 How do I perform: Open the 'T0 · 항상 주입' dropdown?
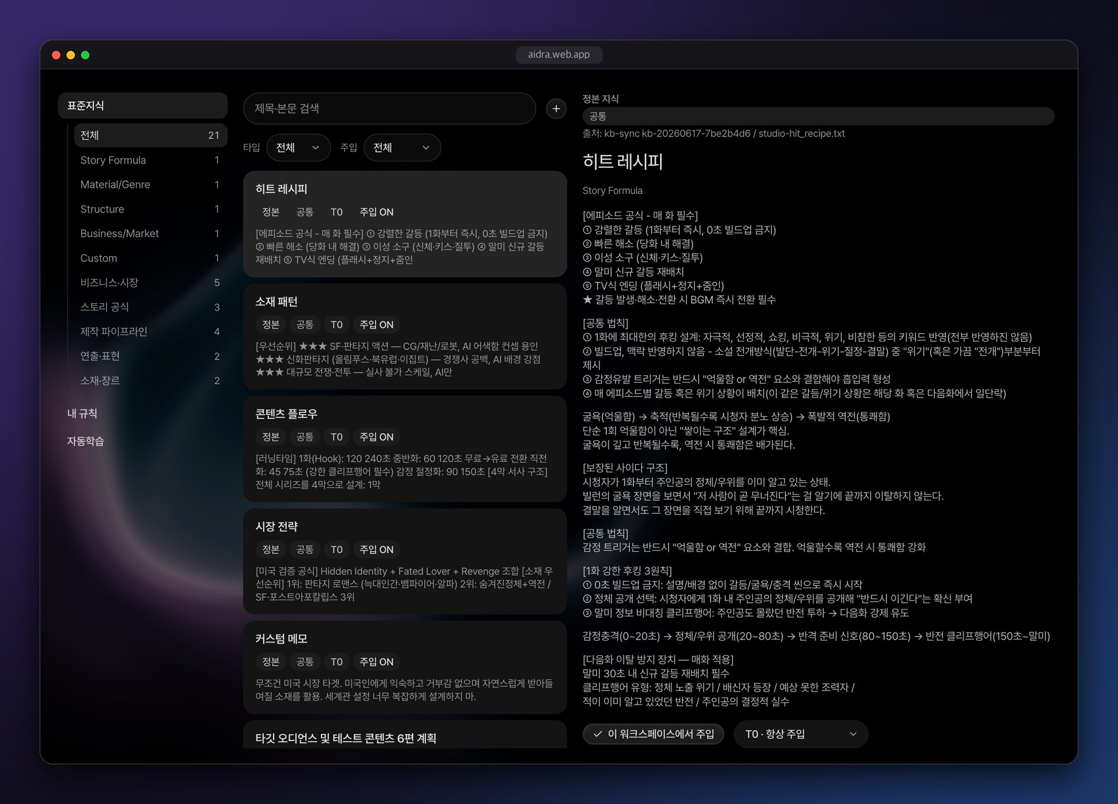(800, 734)
